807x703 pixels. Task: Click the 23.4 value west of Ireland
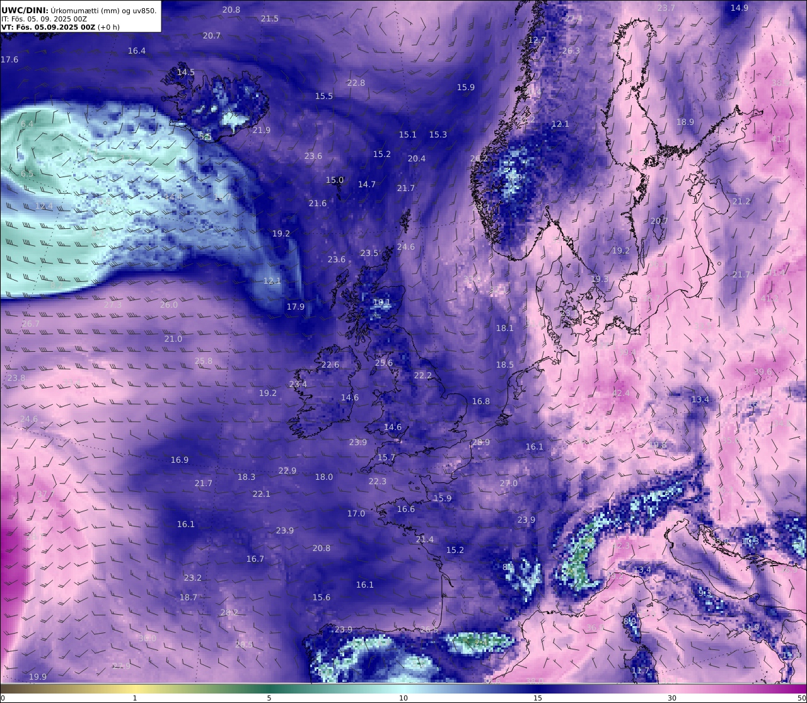(298, 385)
